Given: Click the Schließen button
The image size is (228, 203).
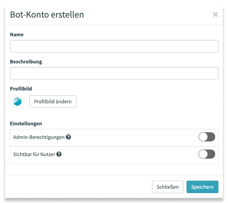Looking at the screenshot, I should coord(167,187).
